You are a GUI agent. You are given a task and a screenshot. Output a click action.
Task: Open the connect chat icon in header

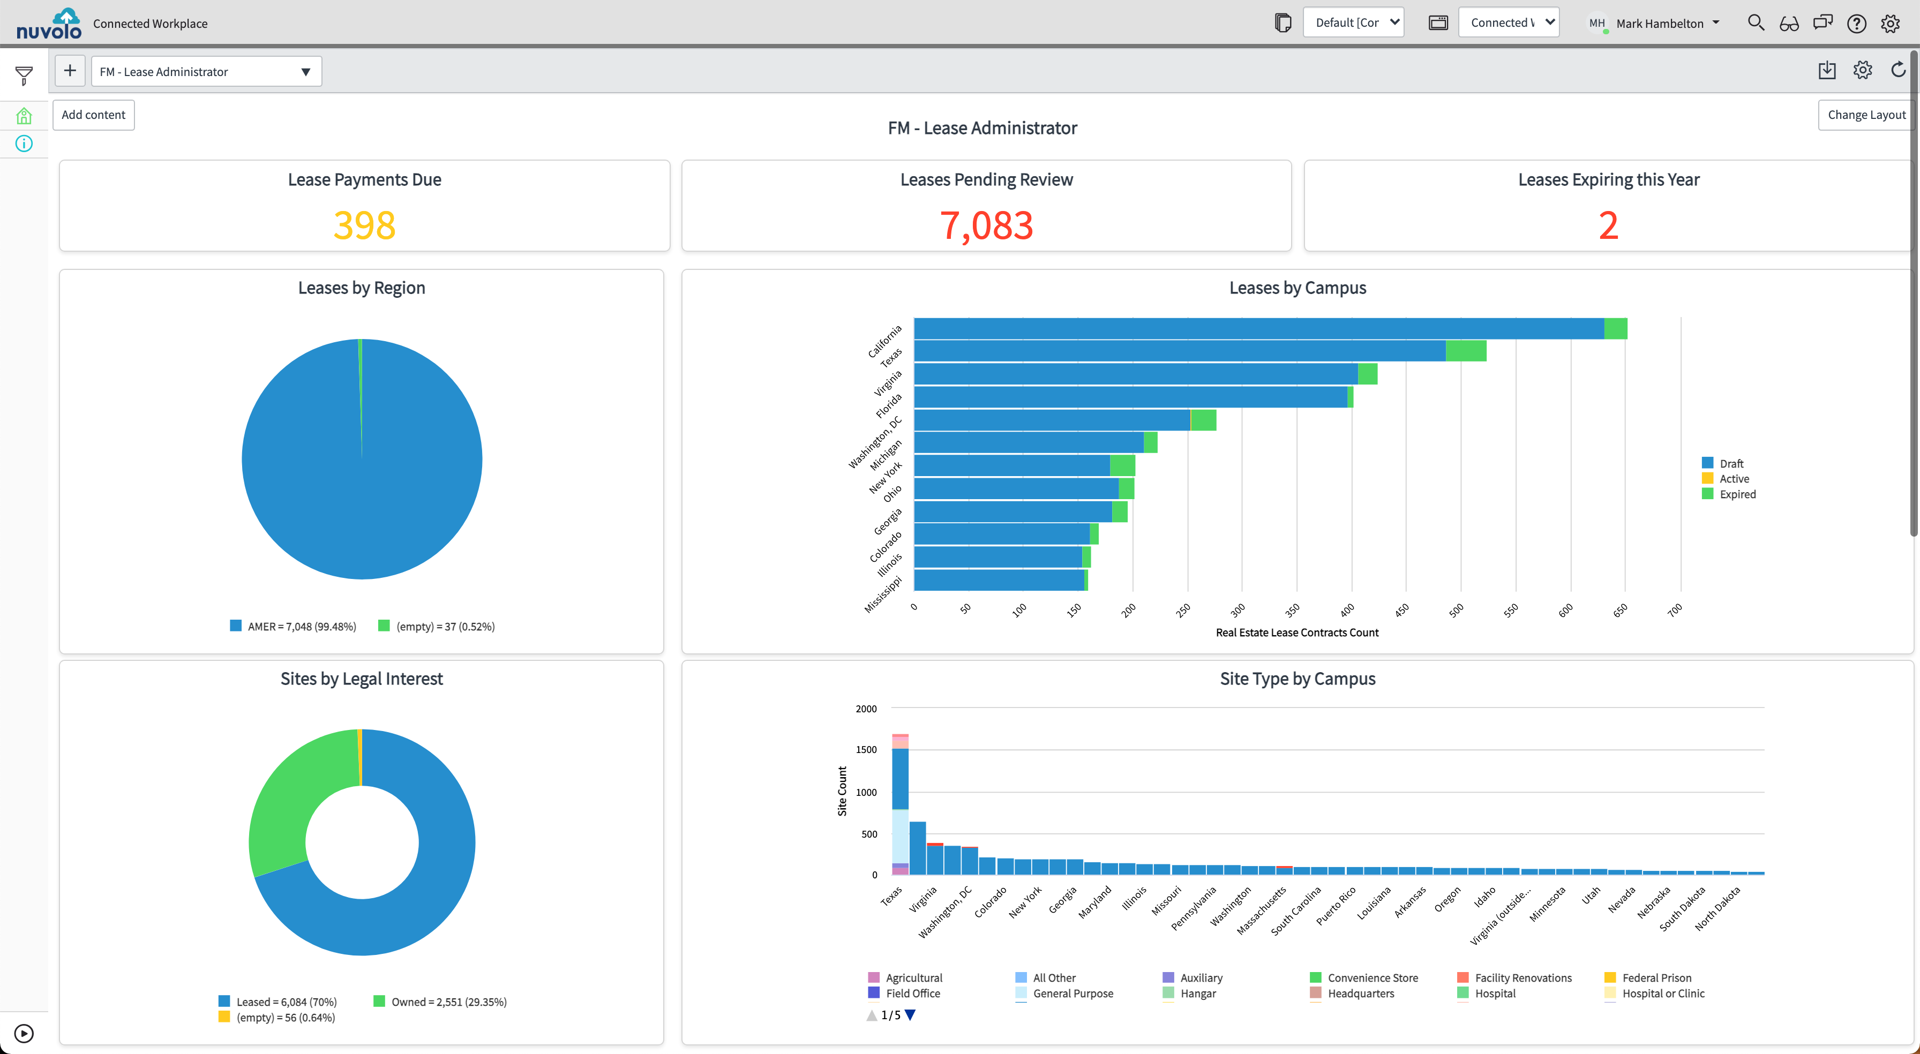pos(1822,23)
